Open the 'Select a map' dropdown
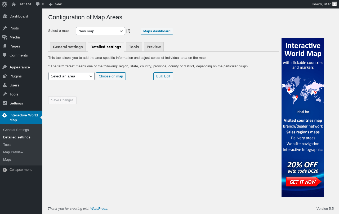 pos(100,31)
